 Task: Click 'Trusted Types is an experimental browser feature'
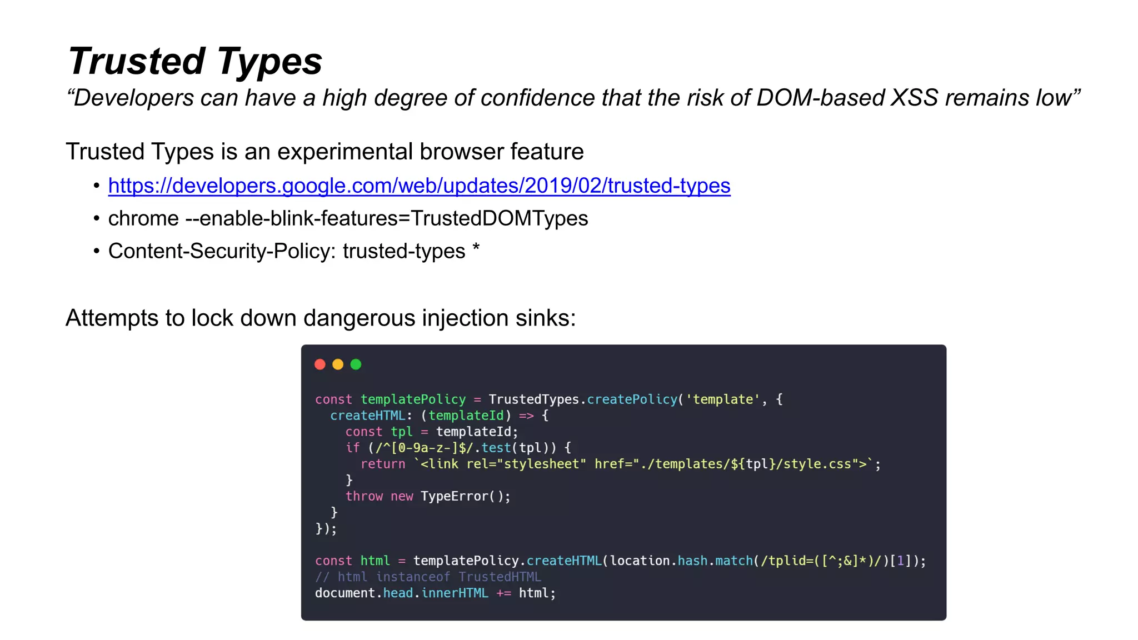point(325,152)
